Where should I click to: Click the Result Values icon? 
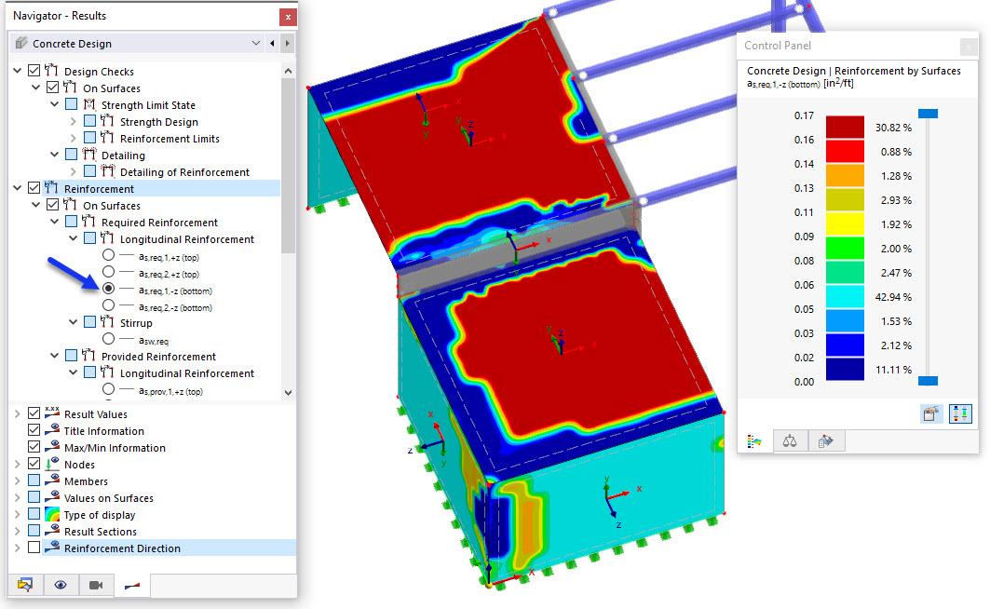[52, 413]
